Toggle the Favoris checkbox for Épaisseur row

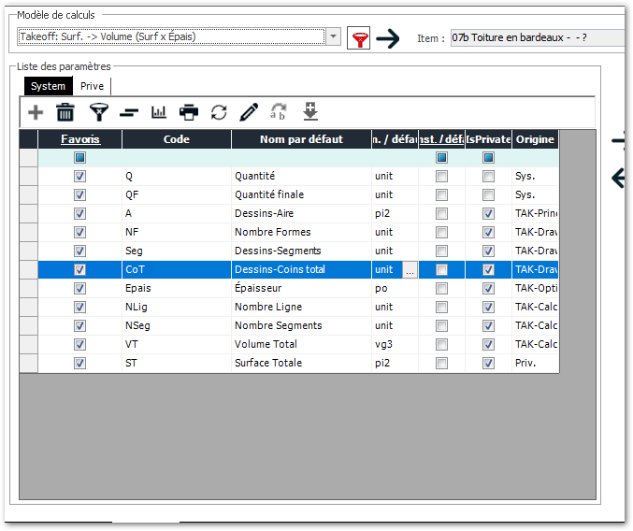[x=79, y=288]
